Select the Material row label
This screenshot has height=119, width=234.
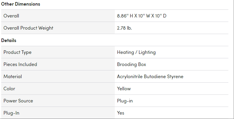coord(13,77)
